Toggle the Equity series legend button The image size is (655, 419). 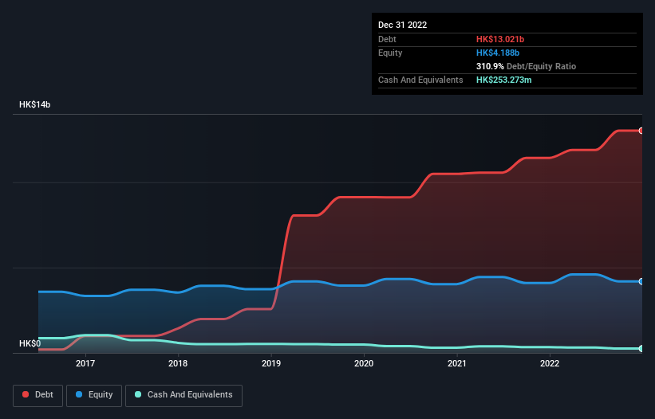click(94, 395)
